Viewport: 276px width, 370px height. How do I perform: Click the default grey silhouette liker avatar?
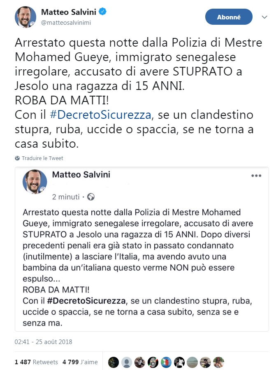click(127, 362)
